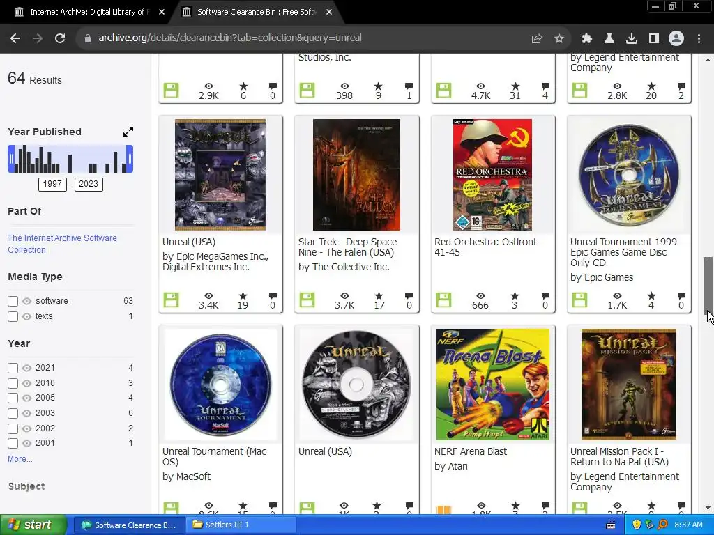
Task: Reload the archive.org page
Action: (x=60, y=38)
